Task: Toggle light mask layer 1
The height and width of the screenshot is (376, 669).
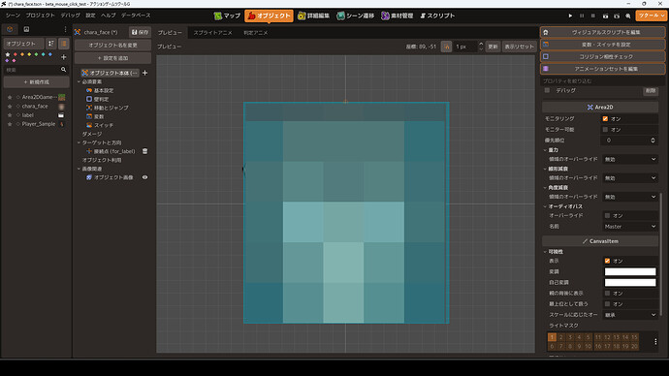Action: pos(552,337)
